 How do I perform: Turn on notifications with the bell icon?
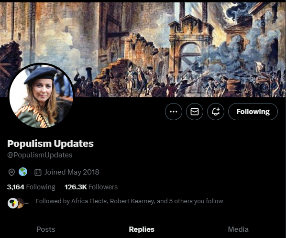coord(216,112)
